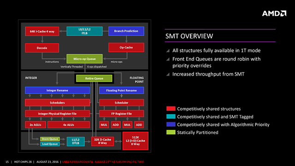Click the FP Register File block
The width and height of the screenshot is (295, 166).
tap(121, 114)
